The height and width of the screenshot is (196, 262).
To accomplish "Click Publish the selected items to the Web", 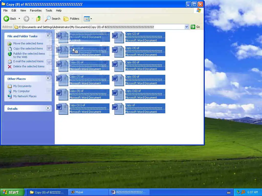I will point(29,55).
